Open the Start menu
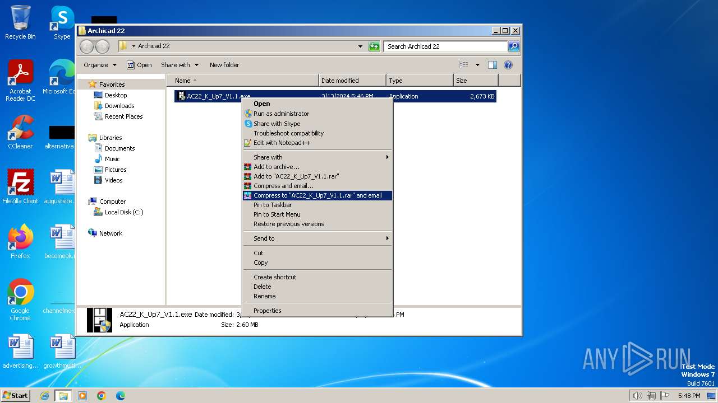Image resolution: width=718 pixels, height=403 pixels. 16,396
